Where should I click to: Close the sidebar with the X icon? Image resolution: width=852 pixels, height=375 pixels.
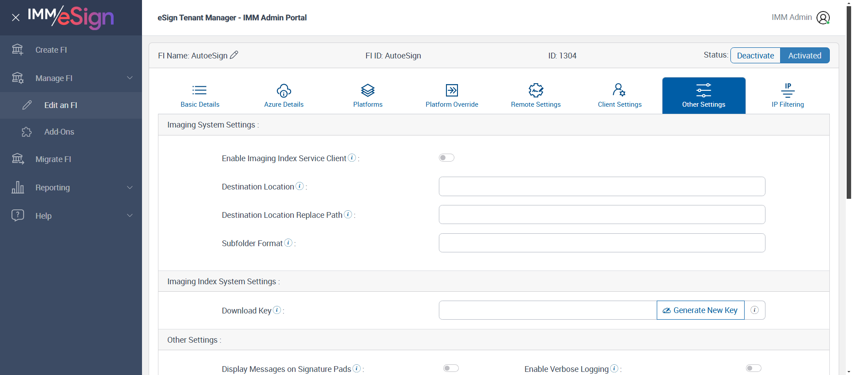tap(16, 18)
